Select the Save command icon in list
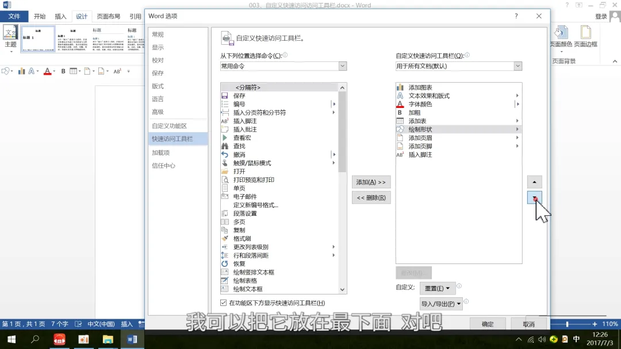The width and height of the screenshot is (621, 349). (x=225, y=96)
